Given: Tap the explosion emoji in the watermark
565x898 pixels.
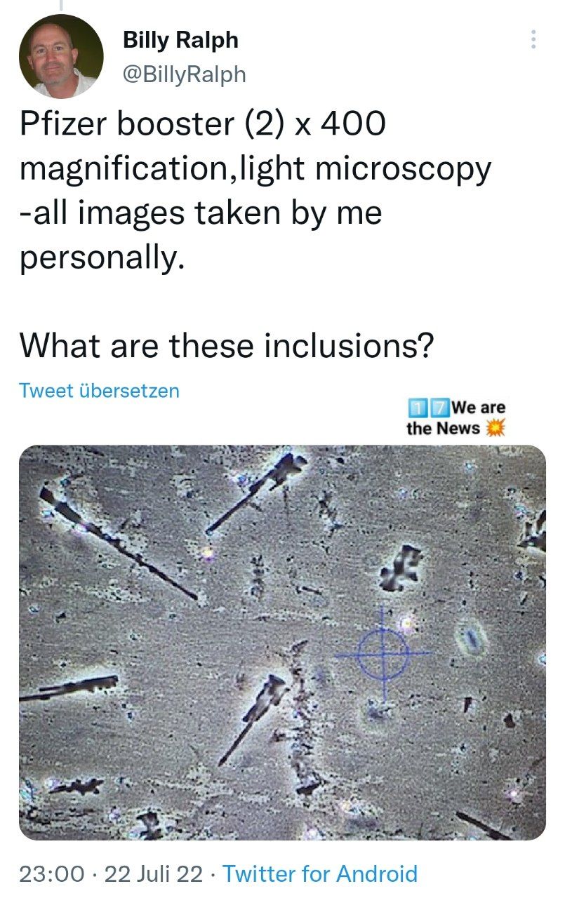Looking at the screenshot, I should [496, 428].
